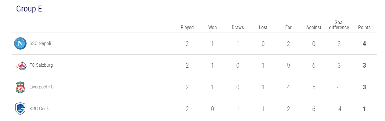Click the Goal difference column header
385x121 pixels.
(339, 25)
